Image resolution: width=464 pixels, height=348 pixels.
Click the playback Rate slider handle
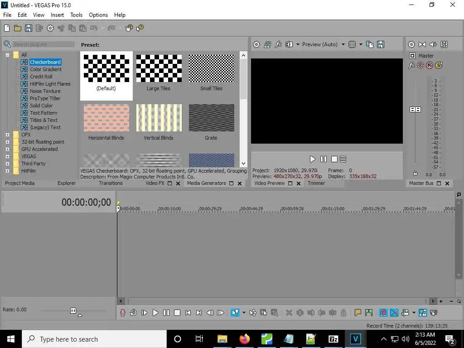tap(73, 310)
